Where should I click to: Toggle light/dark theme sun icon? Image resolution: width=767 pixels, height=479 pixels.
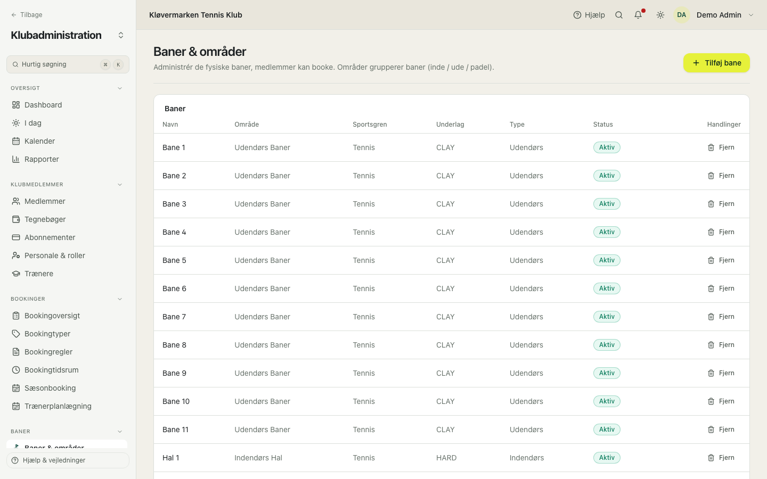pyautogui.click(x=660, y=15)
